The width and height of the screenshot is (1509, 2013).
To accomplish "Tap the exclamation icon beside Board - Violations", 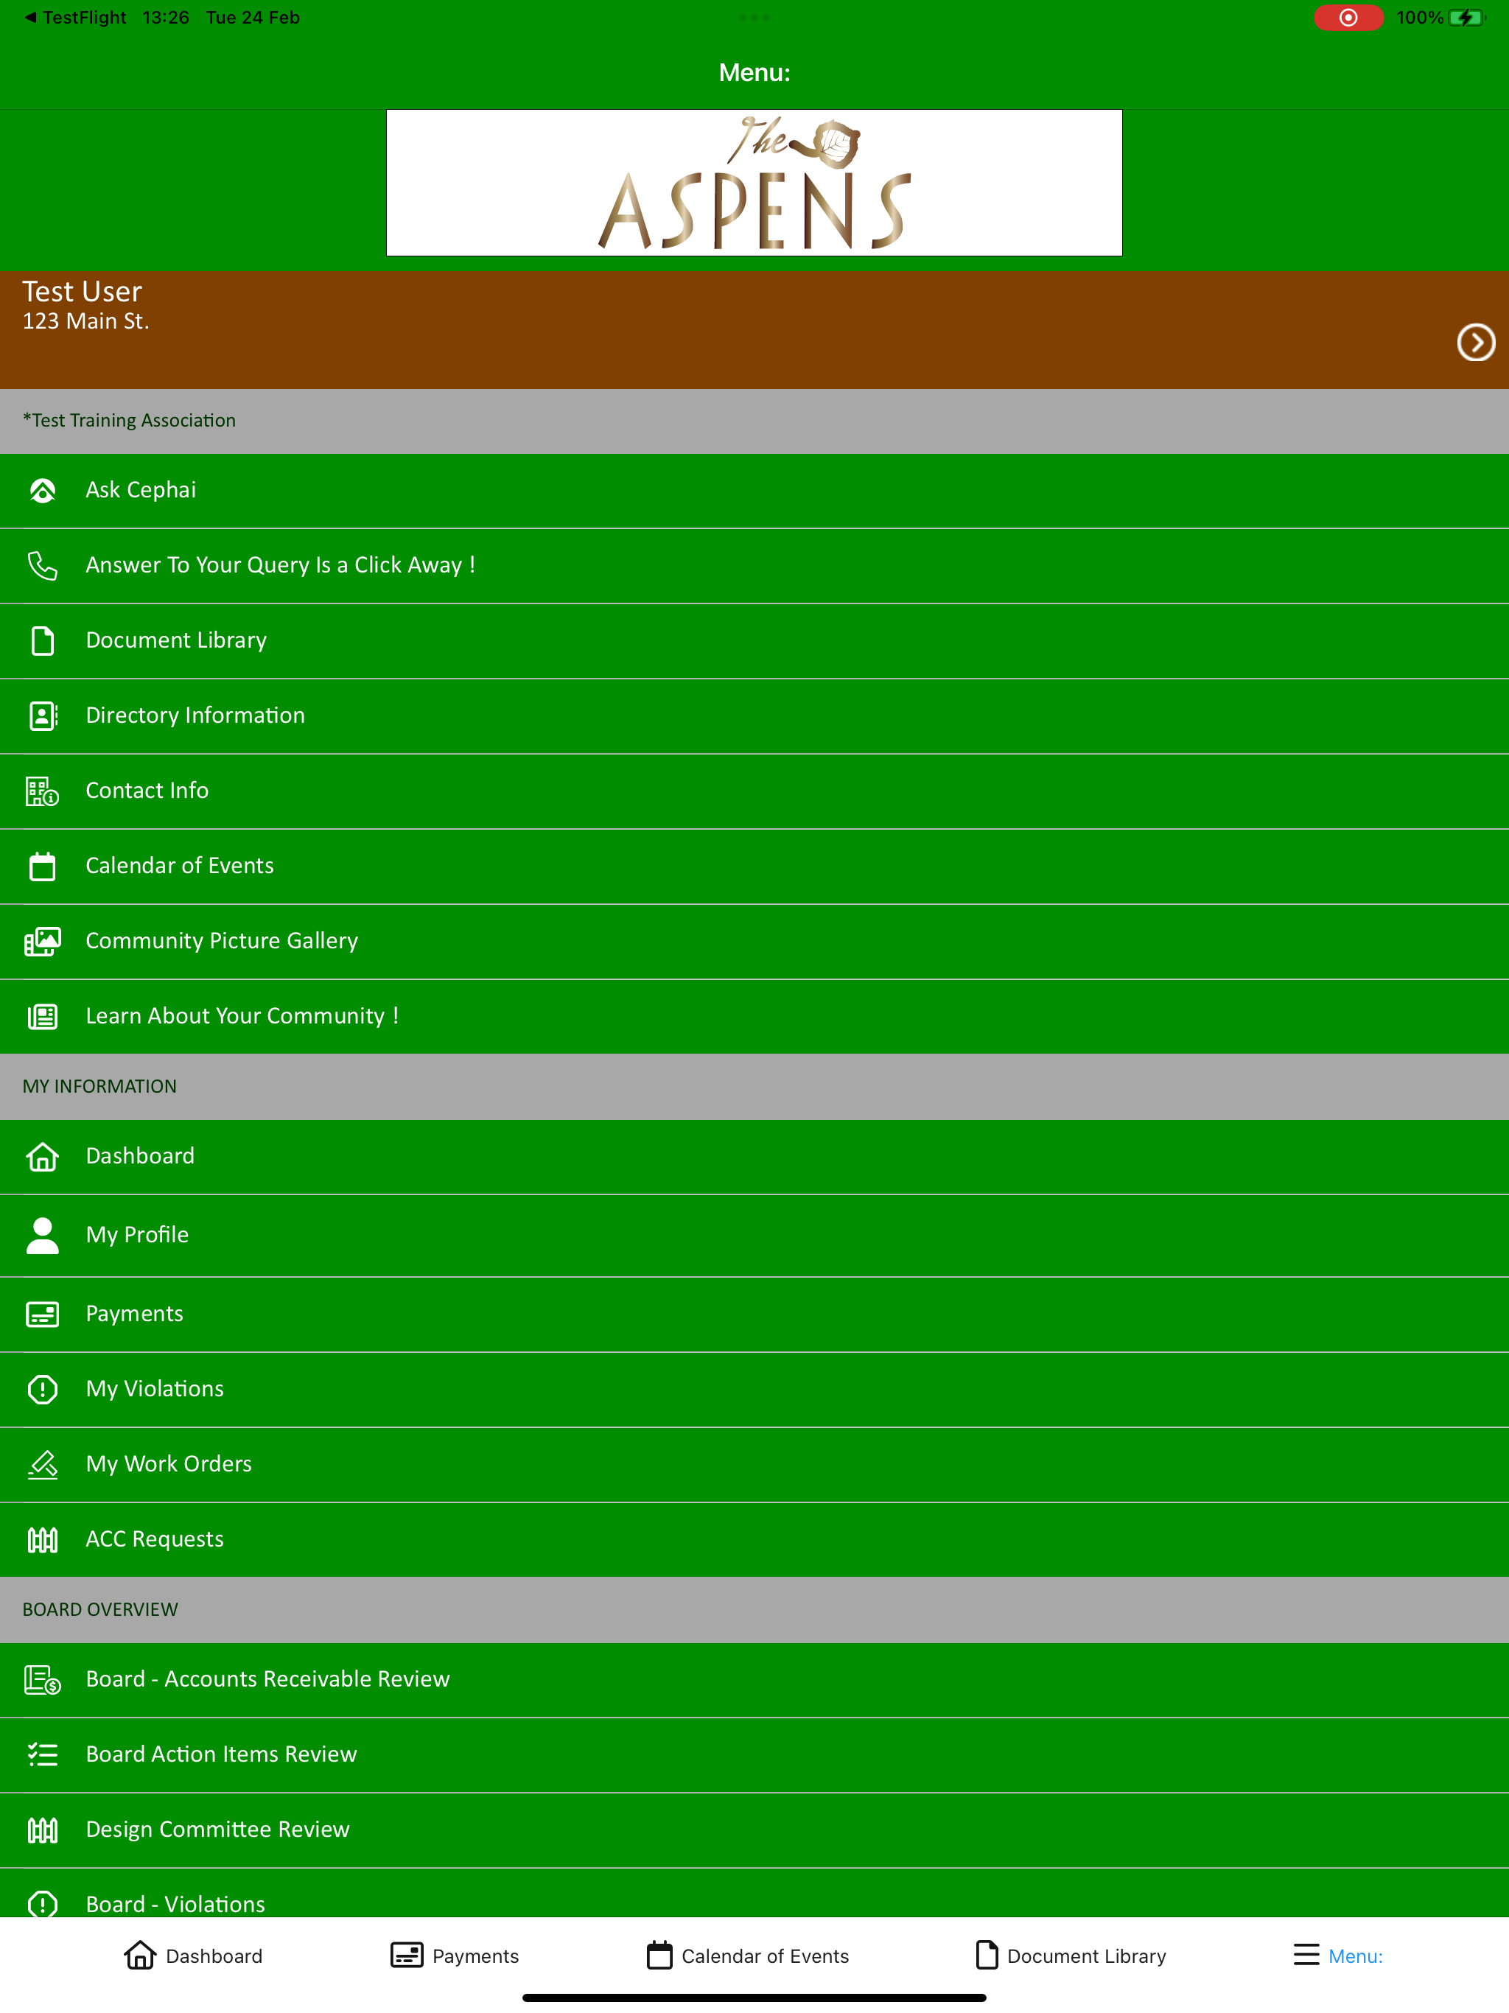I will [x=43, y=1904].
